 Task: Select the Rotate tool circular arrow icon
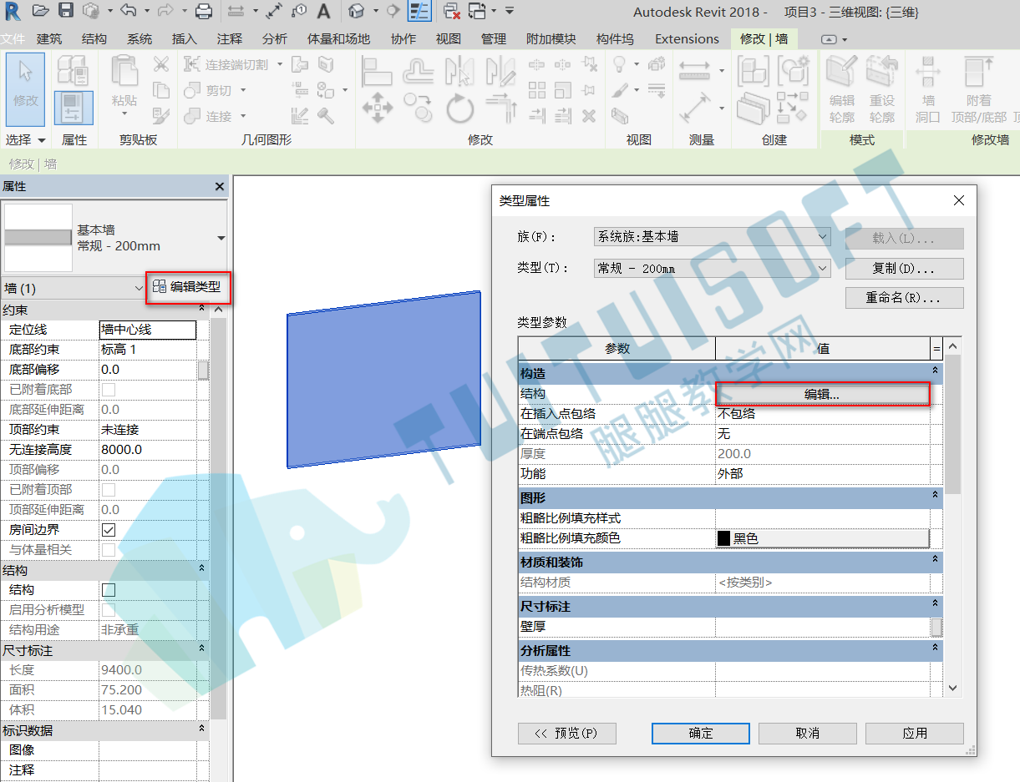click(459, 108)
